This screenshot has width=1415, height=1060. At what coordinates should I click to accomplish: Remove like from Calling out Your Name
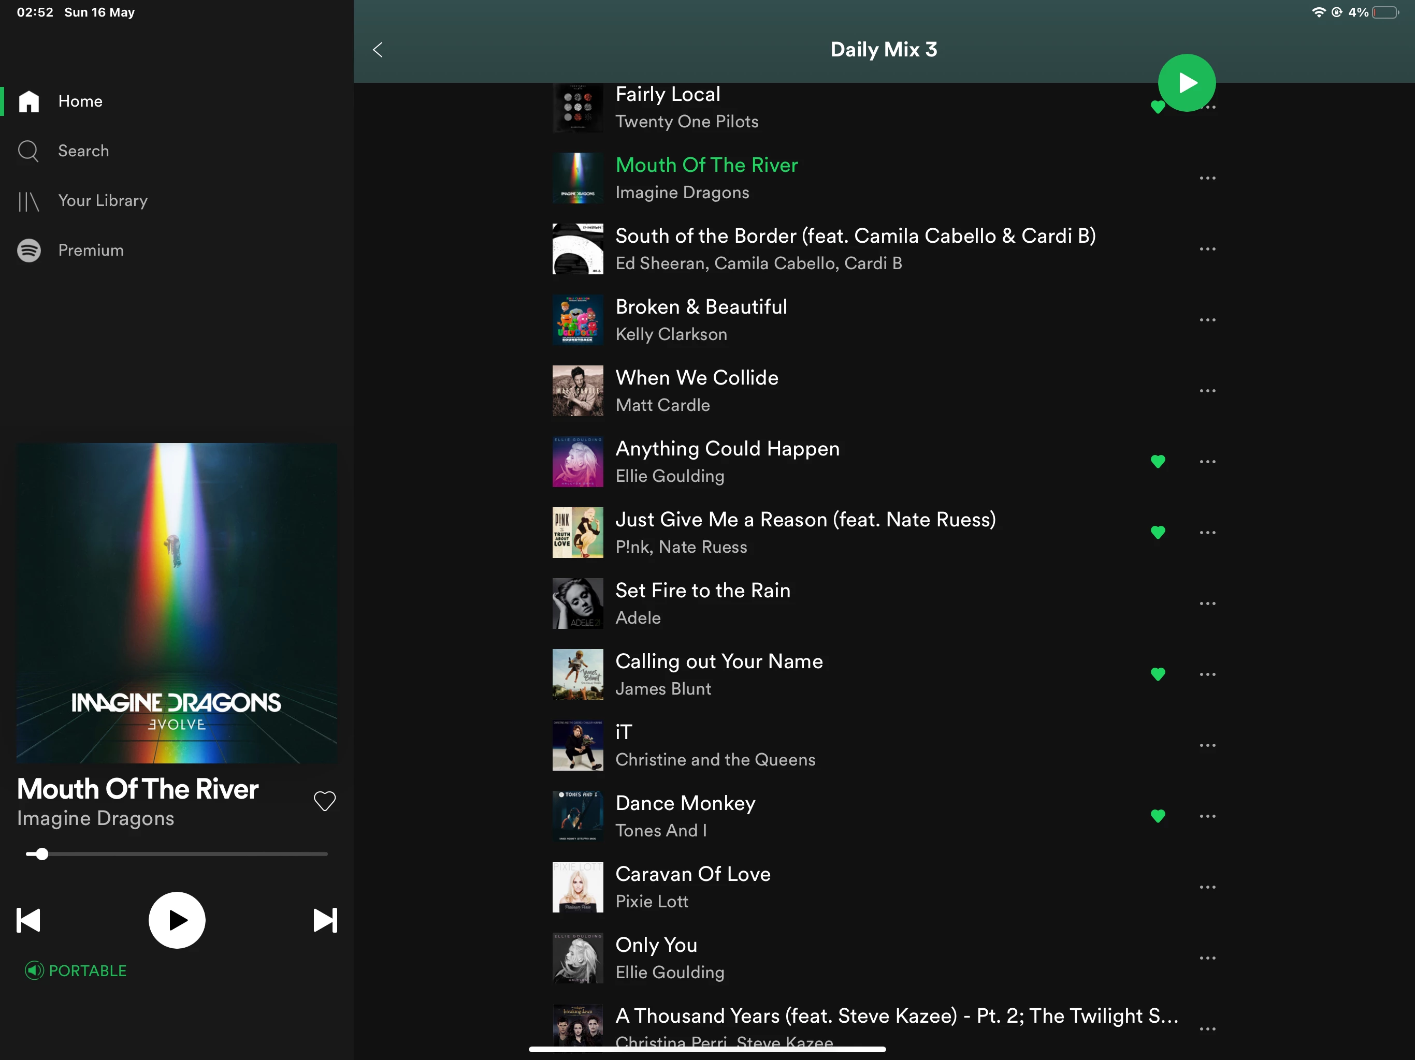click(1157, 674)
